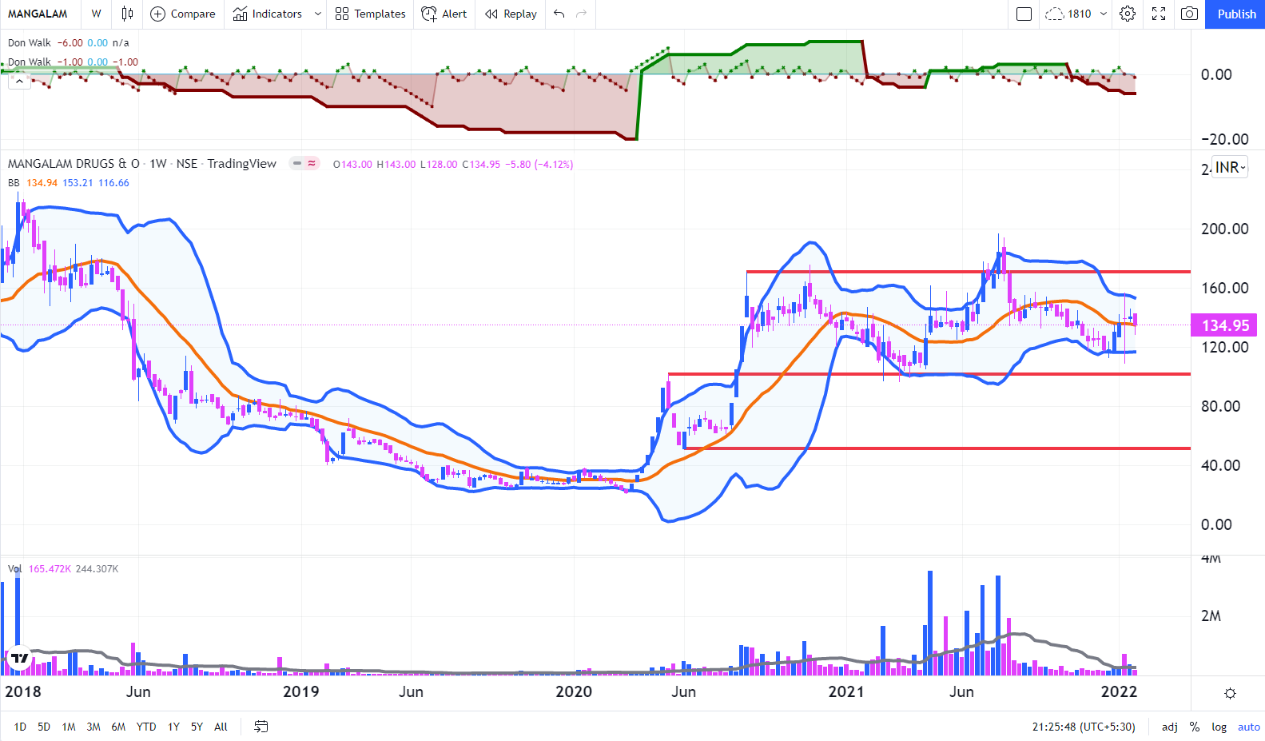Click the blue Publish button
The width and height of the screenshot is (1265, 741).
point(1235,14)
